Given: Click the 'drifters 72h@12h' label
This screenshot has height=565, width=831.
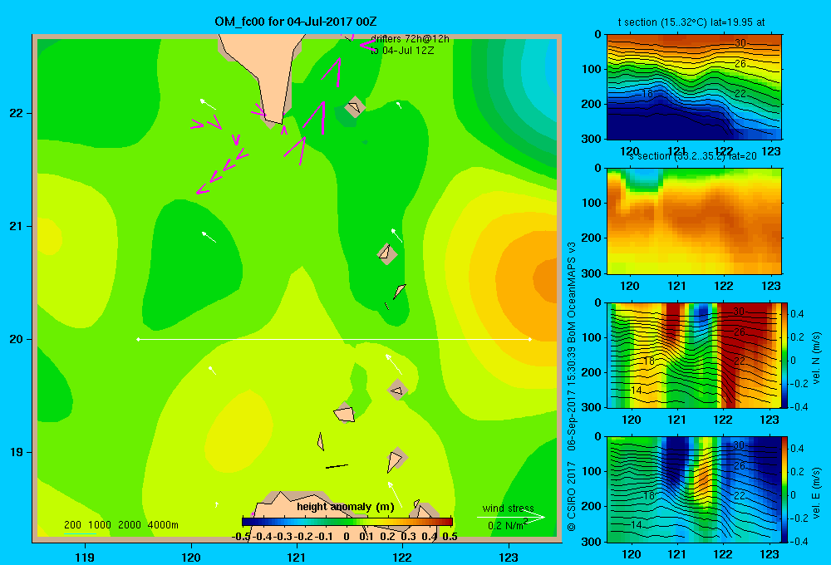Looking at the screenshot, I should click(x=410, y=39).
